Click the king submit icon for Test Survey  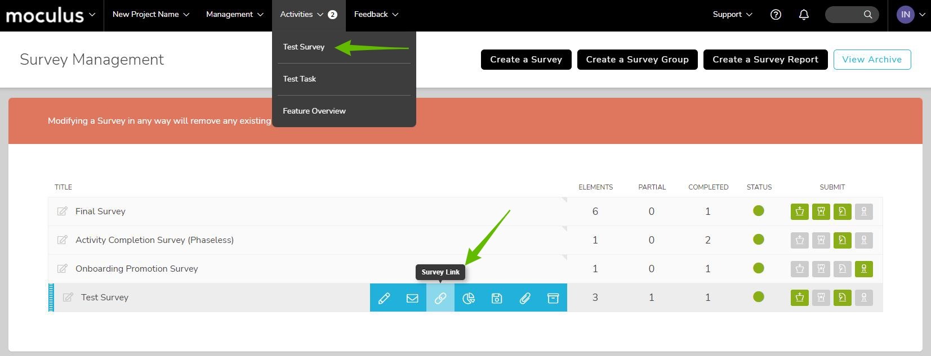click(x=800, y=298)
